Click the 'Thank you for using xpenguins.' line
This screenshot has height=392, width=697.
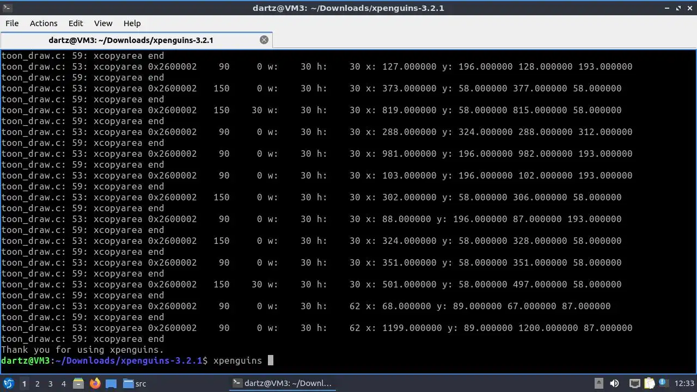[x=82, y=350]
